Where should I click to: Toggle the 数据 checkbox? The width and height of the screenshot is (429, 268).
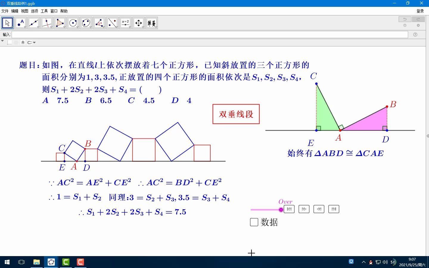(x=254, y=222)
